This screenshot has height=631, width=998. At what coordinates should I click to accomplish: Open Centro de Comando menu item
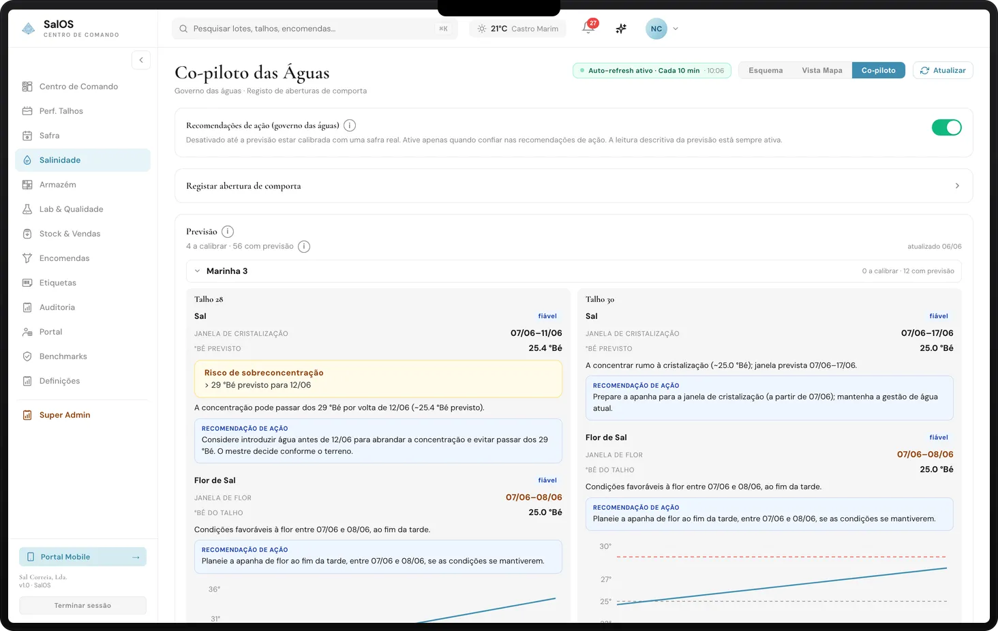[x=82, y=87]
